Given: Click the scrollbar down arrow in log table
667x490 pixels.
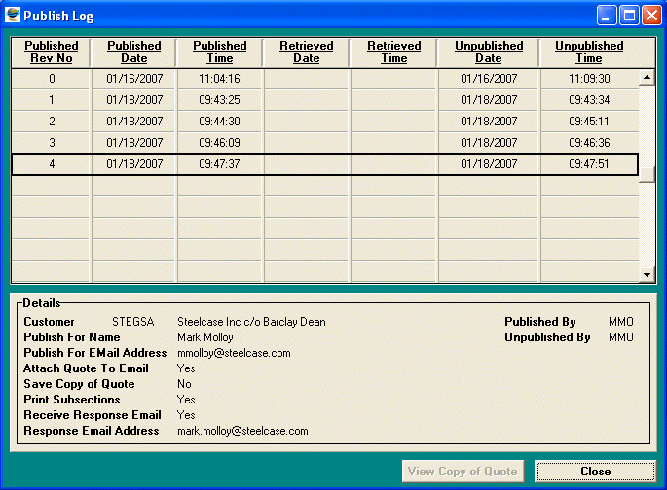Looking at the screenshot, I should 647,275.
